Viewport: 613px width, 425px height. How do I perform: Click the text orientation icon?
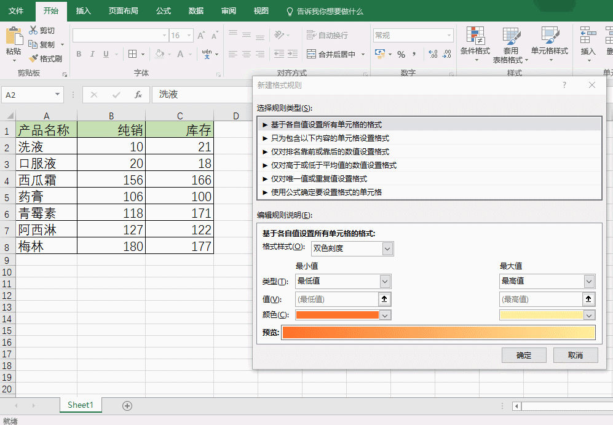[279, 35]
